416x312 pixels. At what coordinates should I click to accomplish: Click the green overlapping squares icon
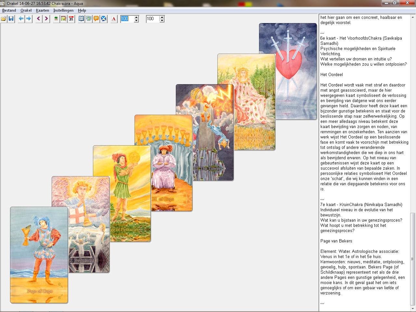coord(89,19)
